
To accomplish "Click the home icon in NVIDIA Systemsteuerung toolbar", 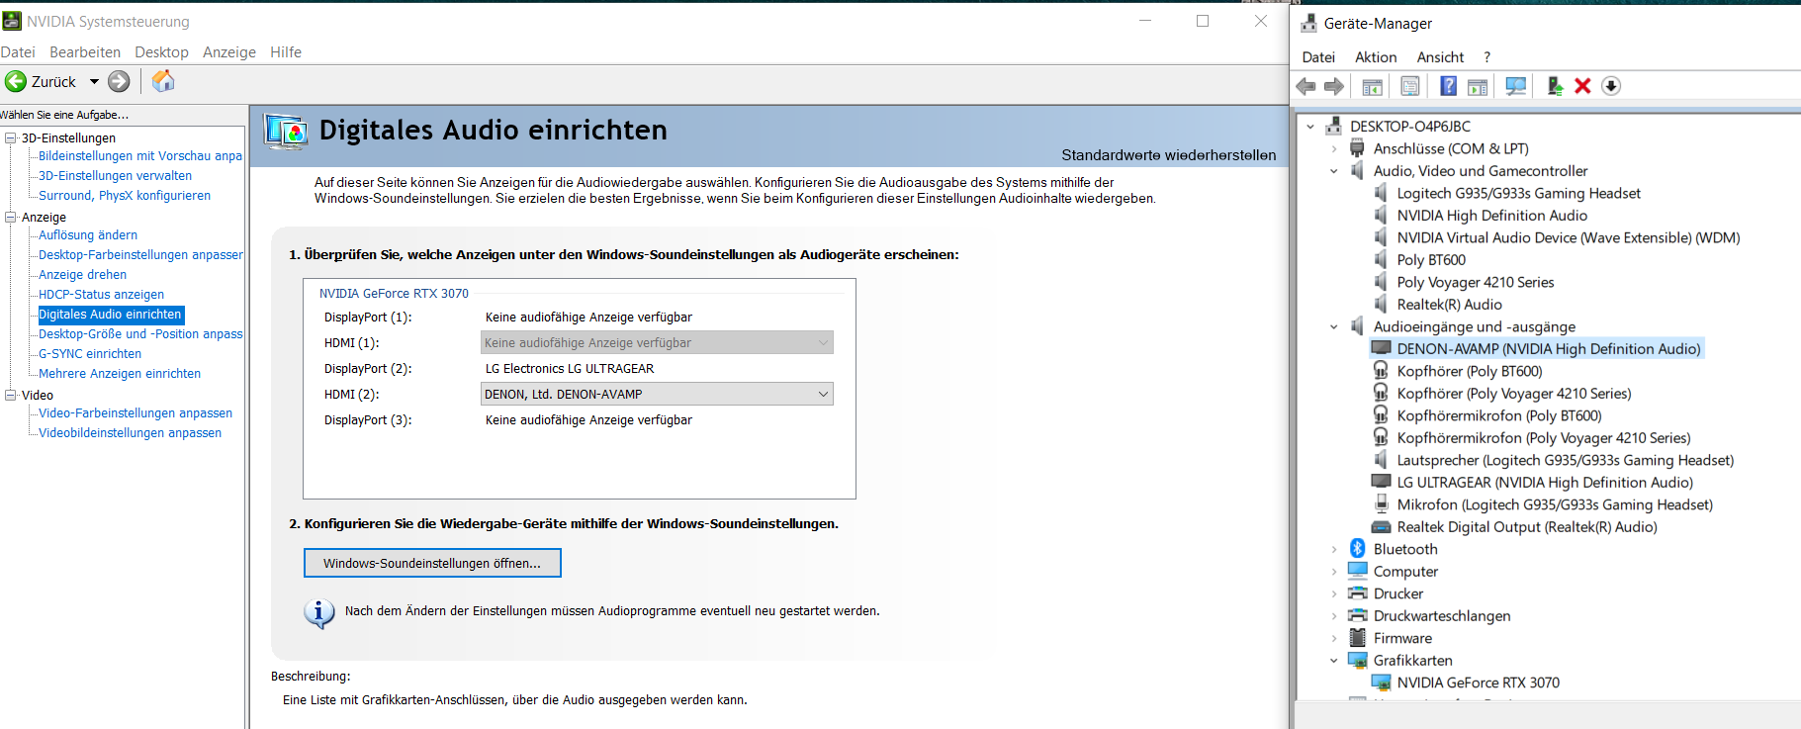I will (x=163, y=81).
